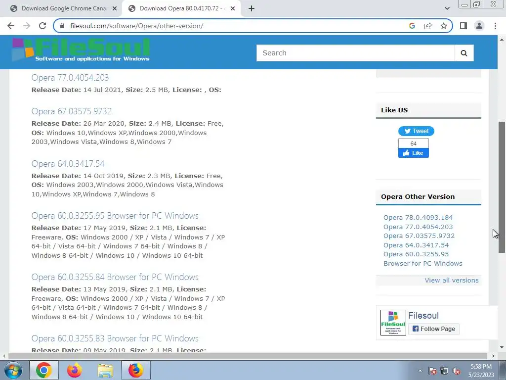The image size is (506, 380).
Task: Open Chrome three-dot menu
Action: tap(495, 26)
